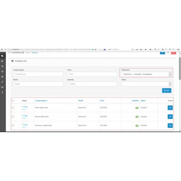
Task: Expand the Categories dropdown filter
Action: (146, 74)
